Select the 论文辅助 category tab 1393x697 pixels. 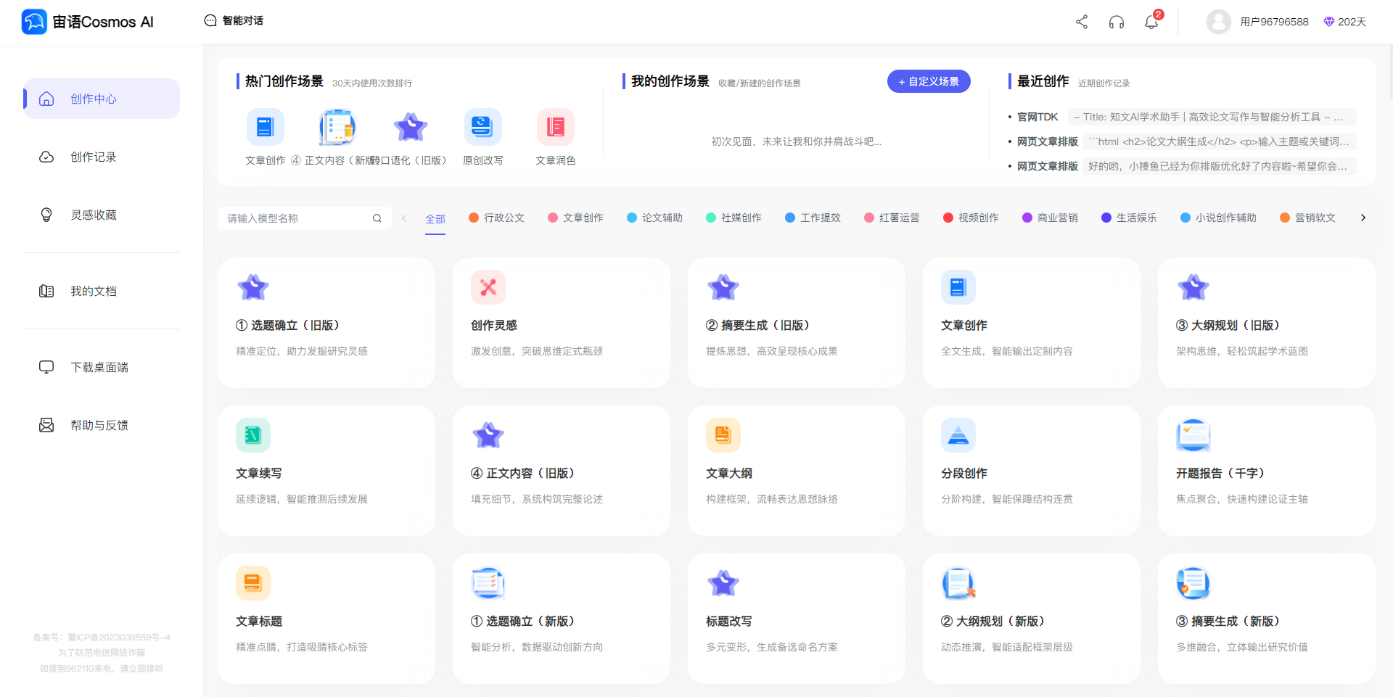(x=655, y=218)
